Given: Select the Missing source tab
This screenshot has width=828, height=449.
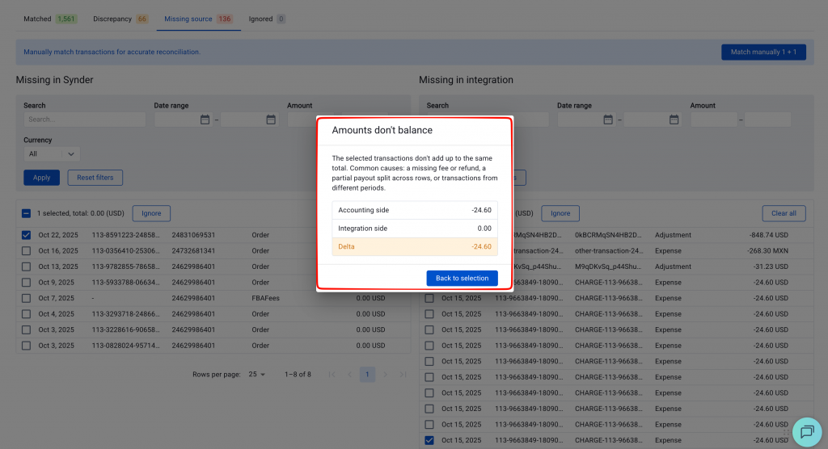Looking at the screenshot, I should pyautogui.click(x=198, y=19).
